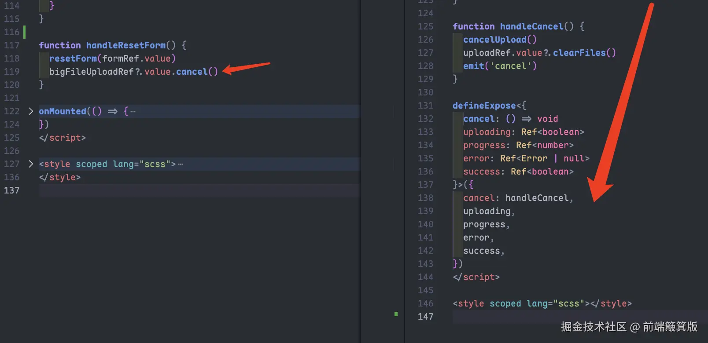Click error: Ref<Error | null> line
708x343 pixels.
click(x=526, y=158)
